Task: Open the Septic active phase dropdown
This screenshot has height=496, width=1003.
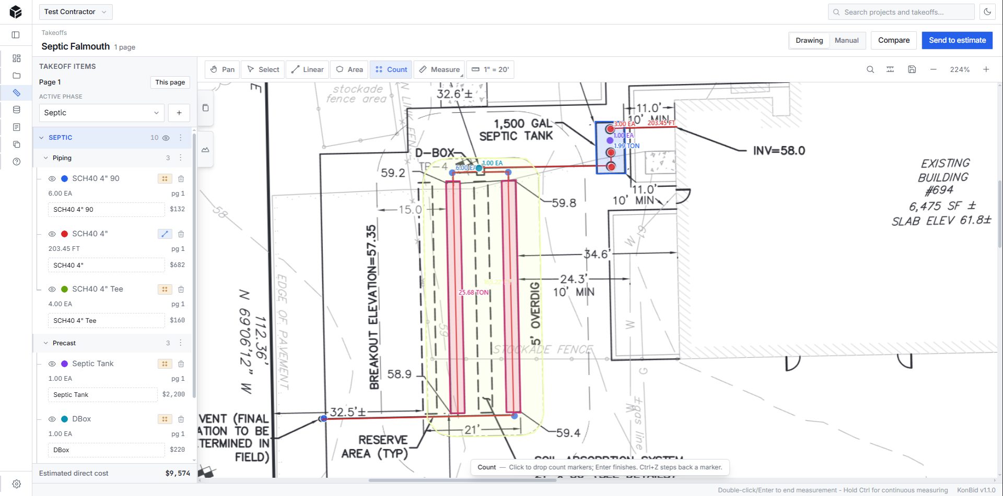Action: click(x=102, y=113)
